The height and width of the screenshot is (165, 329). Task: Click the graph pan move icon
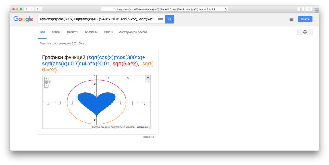click(x=46, y=82)
